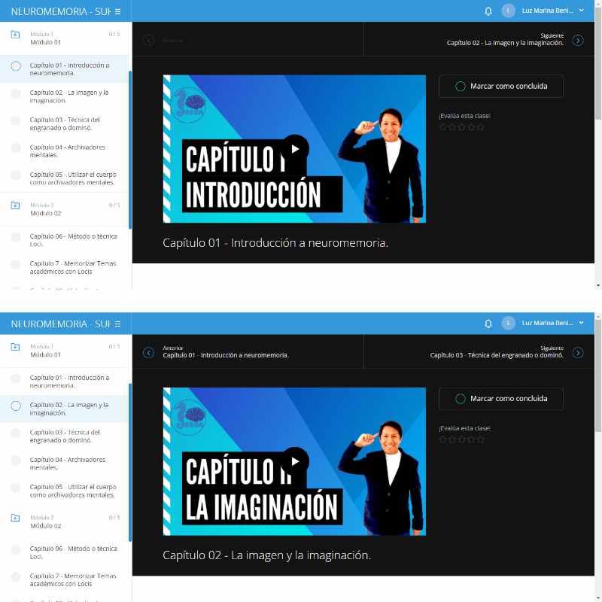Mark Capítulo 02 La imagen class as concluded
This screenshot has height=602, width=602.
click(500, 398)
